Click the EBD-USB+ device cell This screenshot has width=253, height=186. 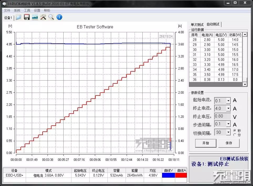[x=14, y=175]
